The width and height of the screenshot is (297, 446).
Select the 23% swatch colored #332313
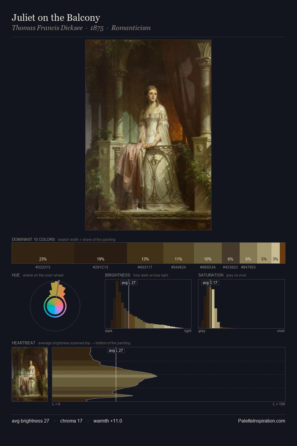[x=43, y=253]
